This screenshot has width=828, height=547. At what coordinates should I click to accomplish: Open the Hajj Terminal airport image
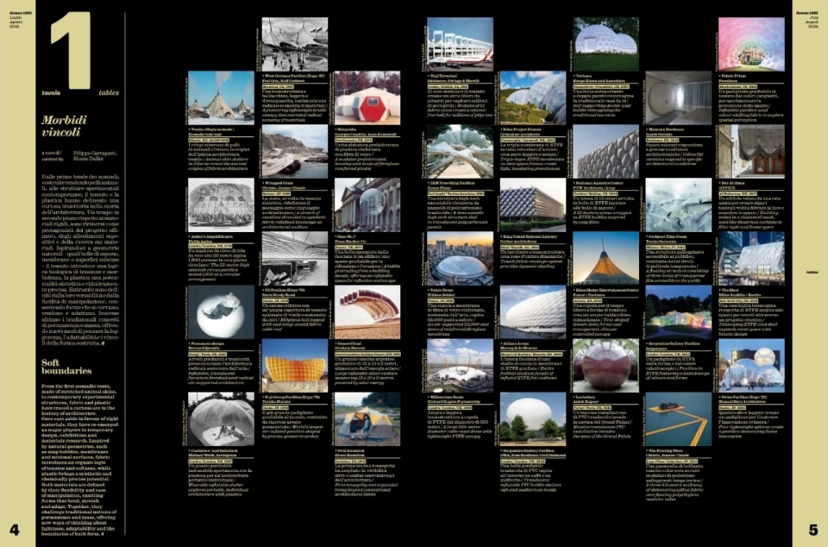[x=460, y=43]
